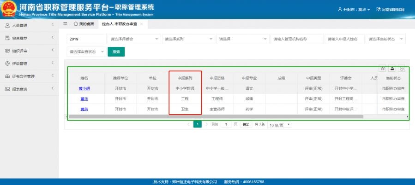Click the user avatar icon in header
This screenshot has width=415, height=185.
click(340, 9)
